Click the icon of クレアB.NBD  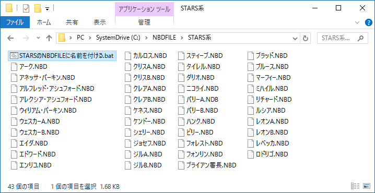point(128,99)
